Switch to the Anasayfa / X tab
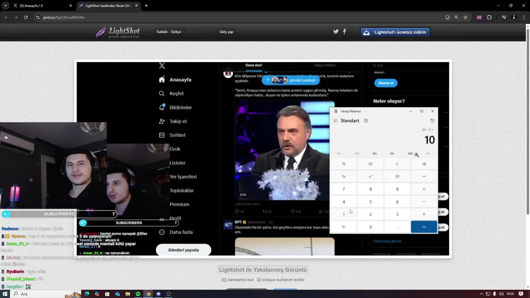Viewport: 530px width, 298px height. tap(42, 6)
